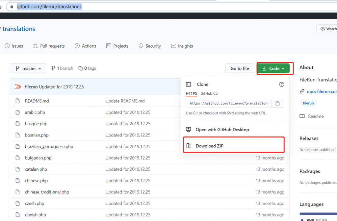Image resolution: width=337 pixels, height=221 pixels.
Task: Click the filerun avatar logo
Action: tap(18, 87)
